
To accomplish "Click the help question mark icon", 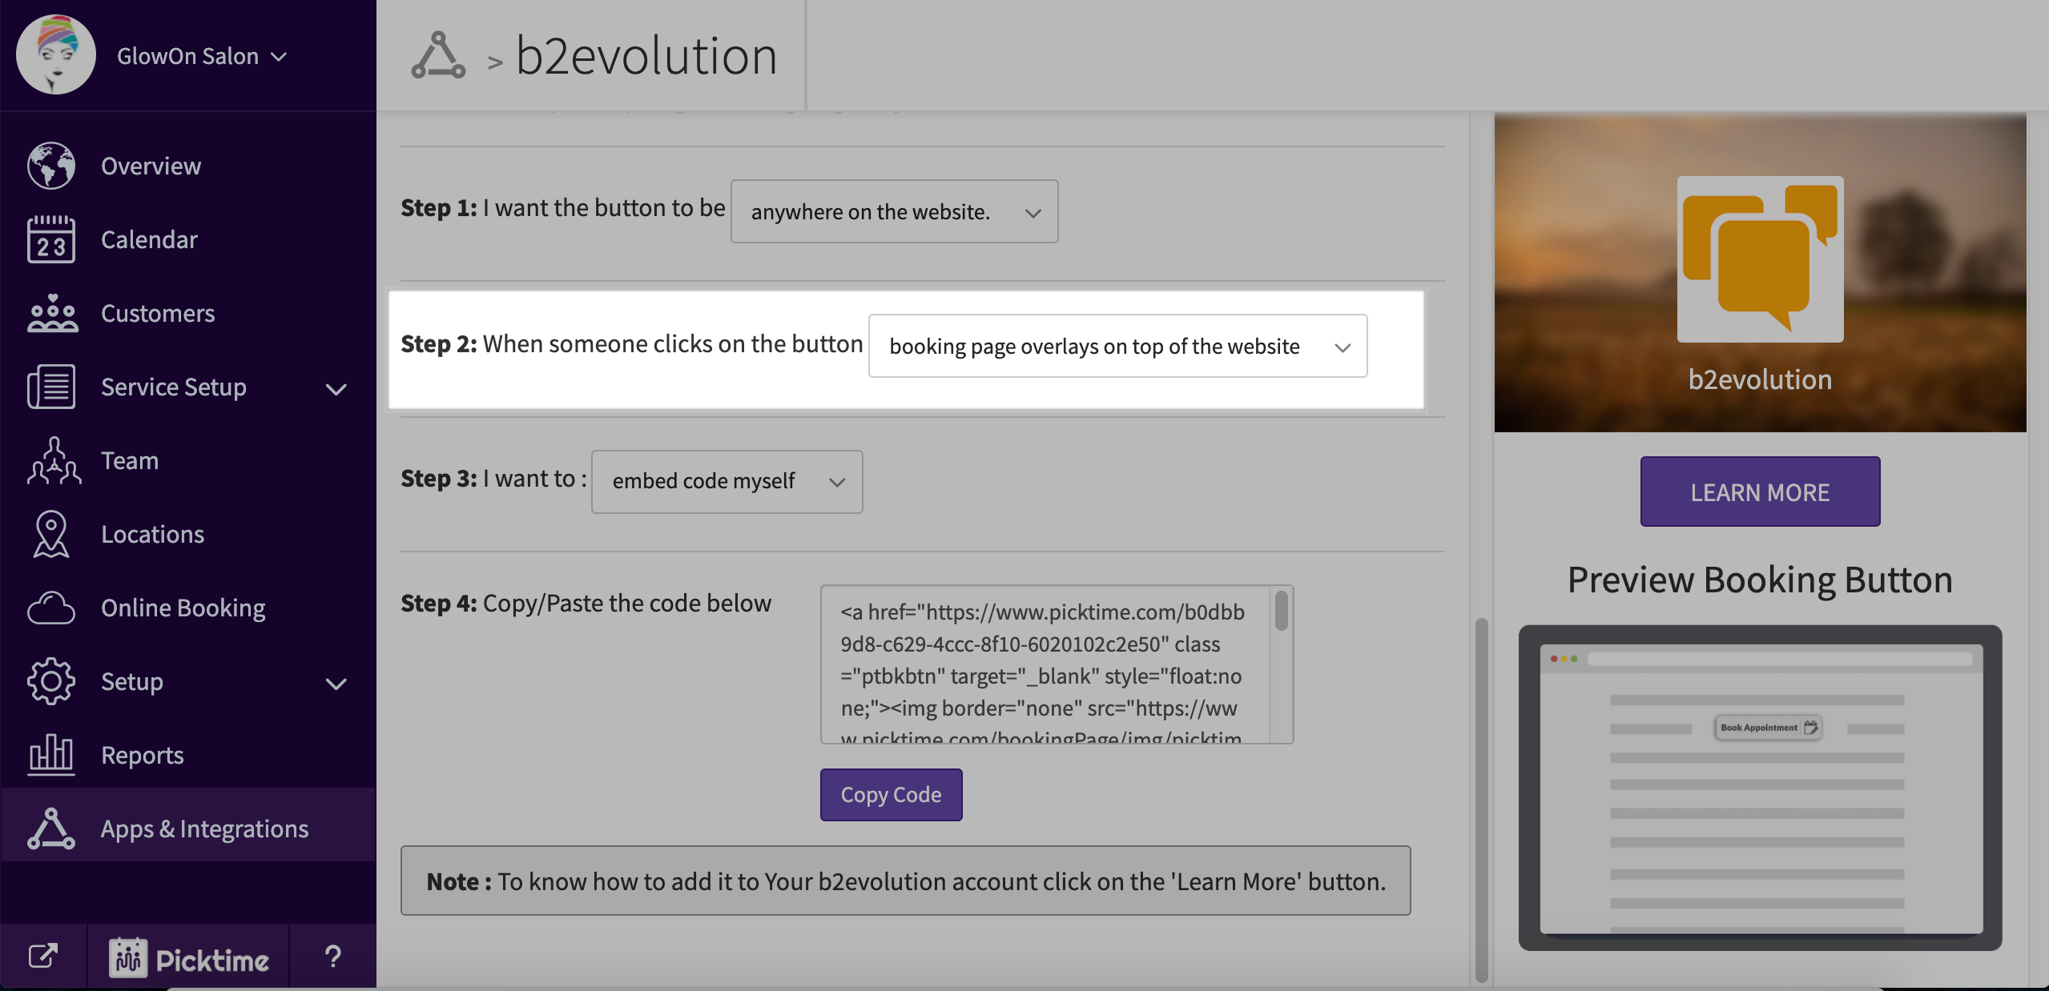I will pos(332,957).
